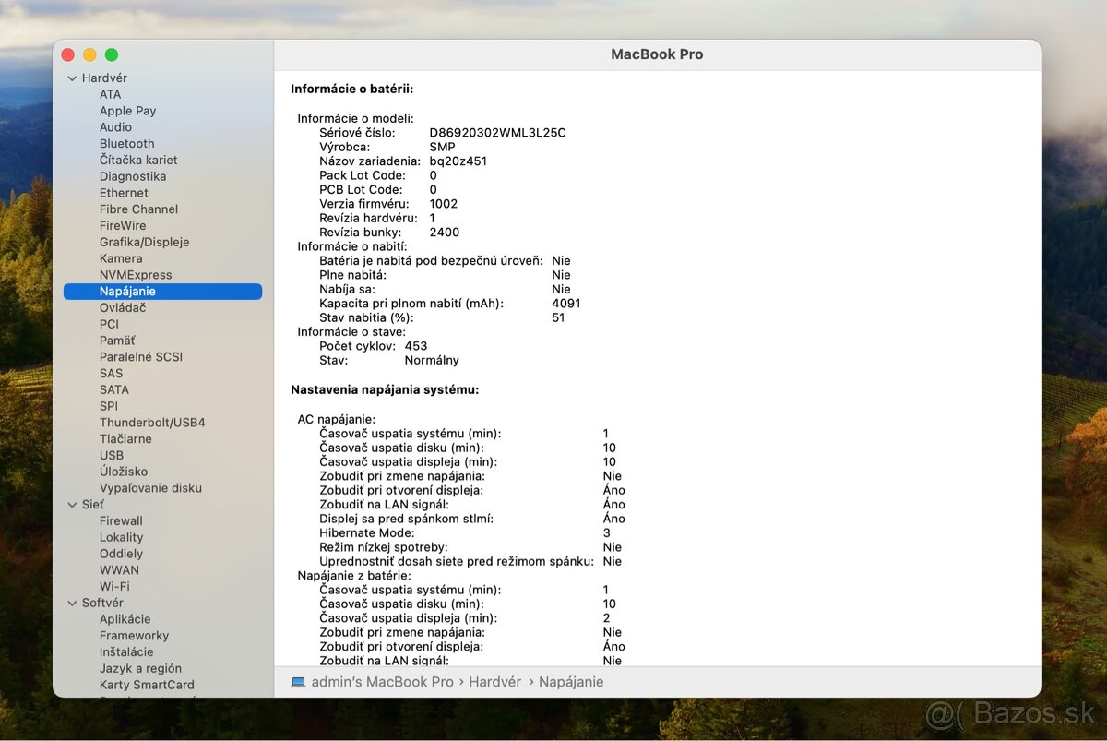Select Audio in sidebar
Image resolution: width=1107 pixels, height=741 pixels.
(x=115, y=127)
